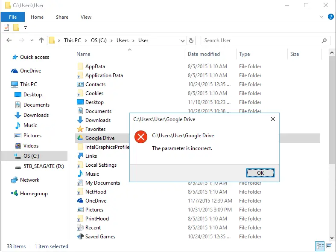Open the Share ribbon tab

(62, 17)
